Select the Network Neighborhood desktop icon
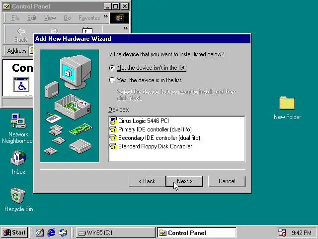 point(18,128)
